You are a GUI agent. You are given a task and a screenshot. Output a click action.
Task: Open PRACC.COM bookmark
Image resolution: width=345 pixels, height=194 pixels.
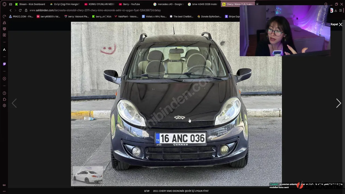tap(21, 16)
